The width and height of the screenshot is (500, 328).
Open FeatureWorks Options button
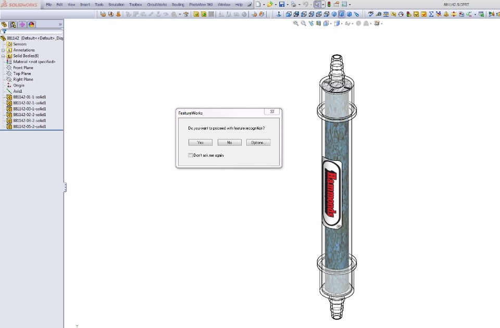pyautogui.click(x=258, y=143)
